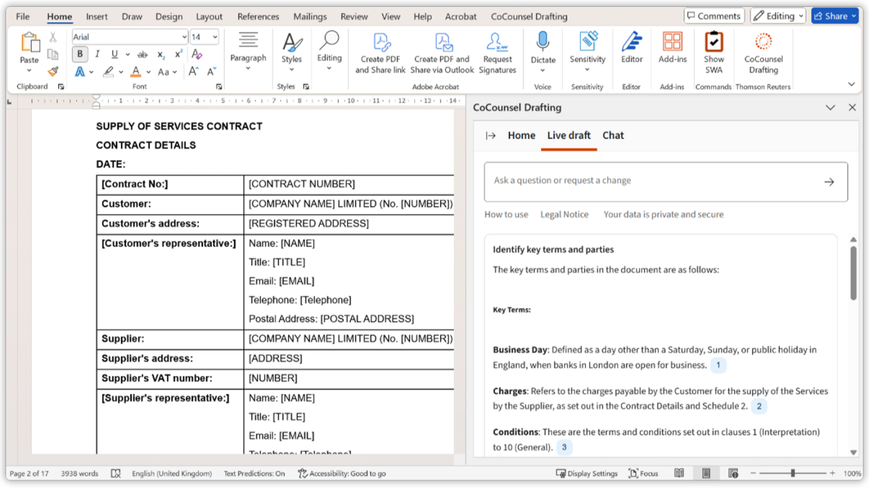Submit request with the arrow icon

[829, 182]
